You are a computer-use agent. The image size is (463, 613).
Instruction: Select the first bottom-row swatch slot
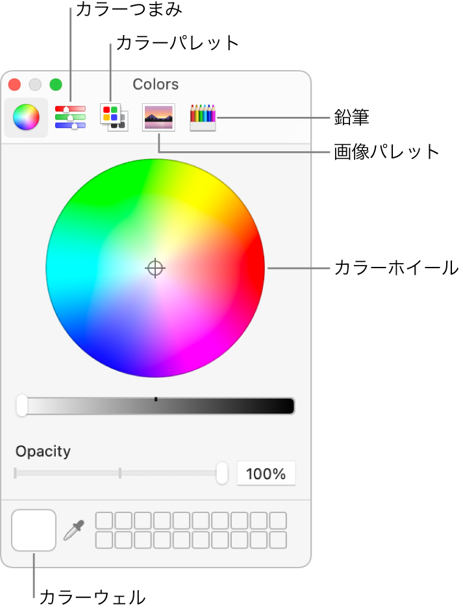[104, 540]
